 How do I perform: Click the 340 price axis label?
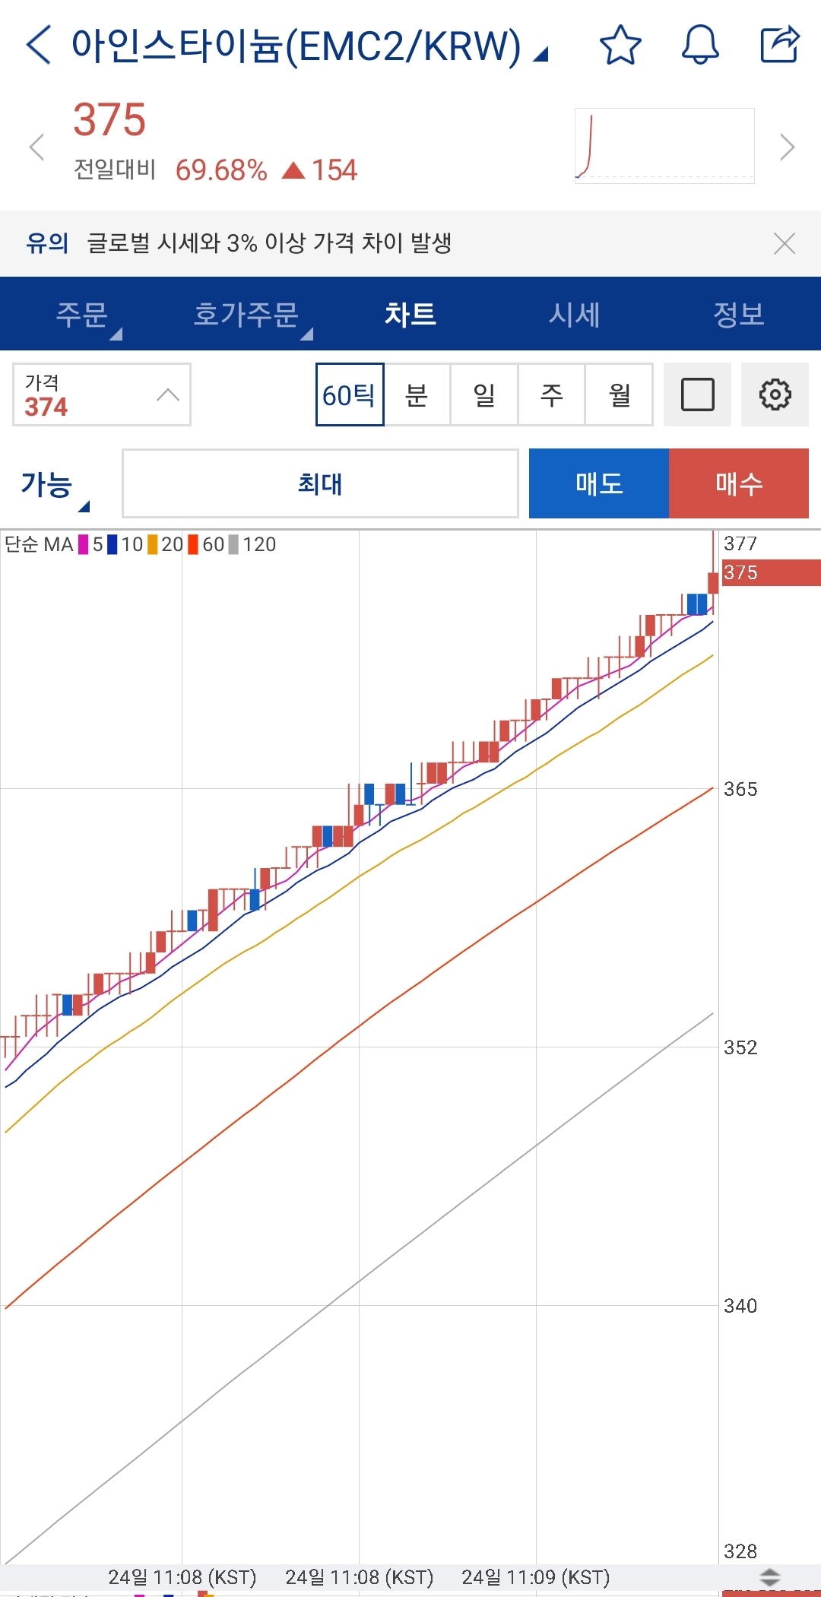coord(740,1306)
